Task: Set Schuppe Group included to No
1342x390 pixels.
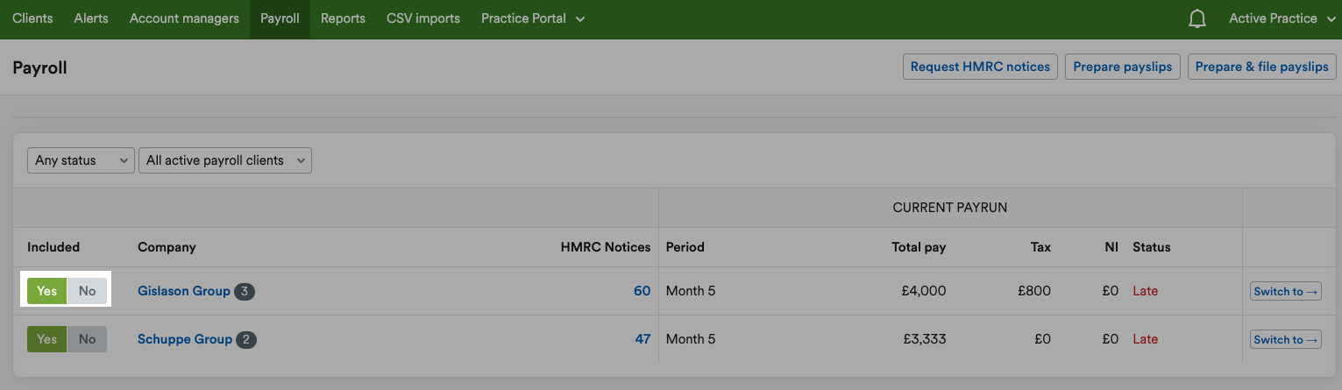Action: (87, 339)
